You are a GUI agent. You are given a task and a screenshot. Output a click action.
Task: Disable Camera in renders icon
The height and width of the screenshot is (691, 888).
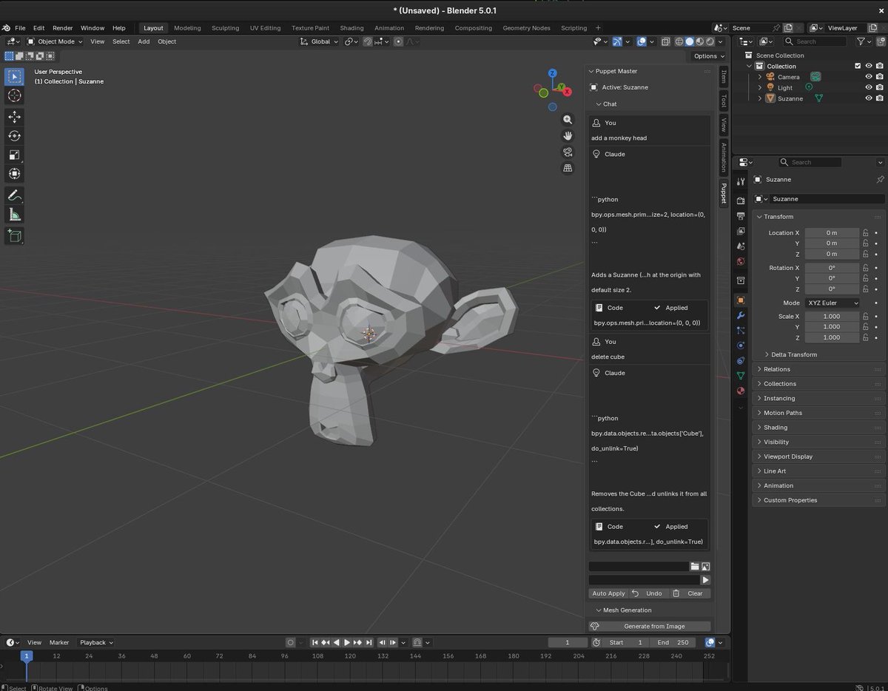(x=879, y=77)
